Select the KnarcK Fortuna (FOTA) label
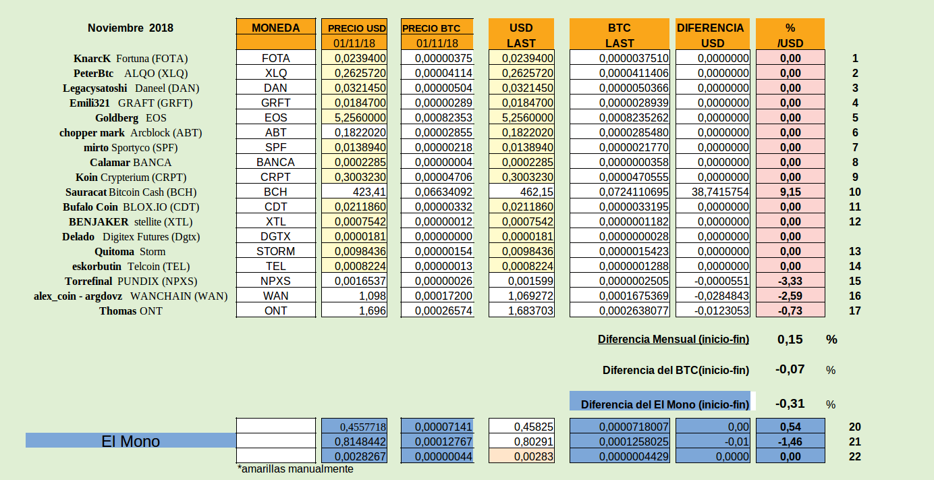 coord(130,58)
